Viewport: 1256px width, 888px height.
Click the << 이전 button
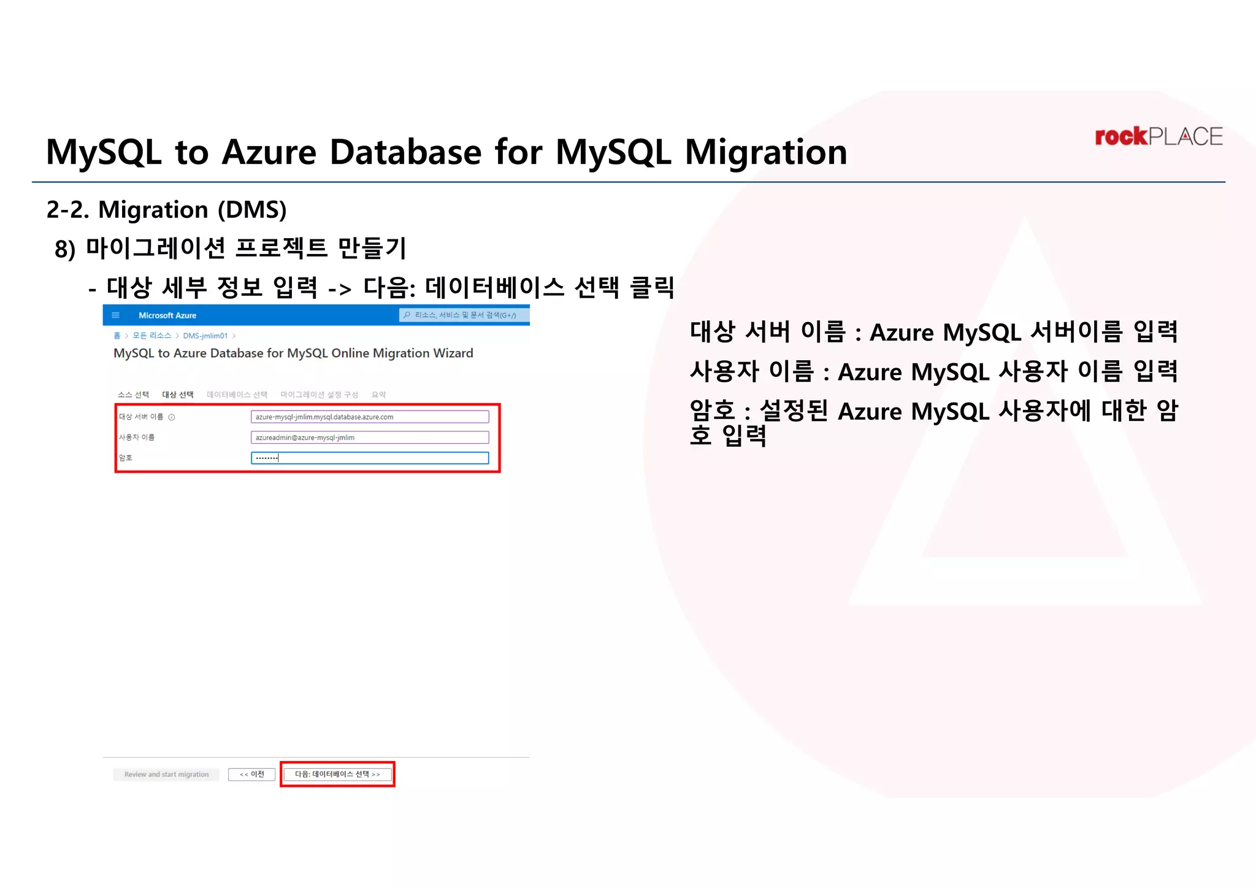tap(251, 774)
